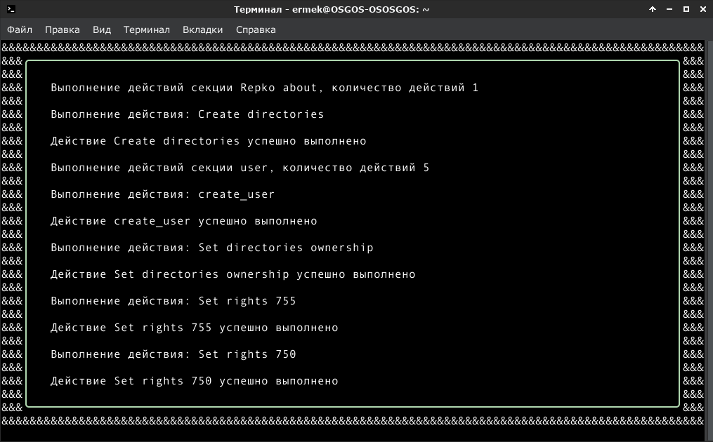Open the Вкладки menu

point(203,30)
